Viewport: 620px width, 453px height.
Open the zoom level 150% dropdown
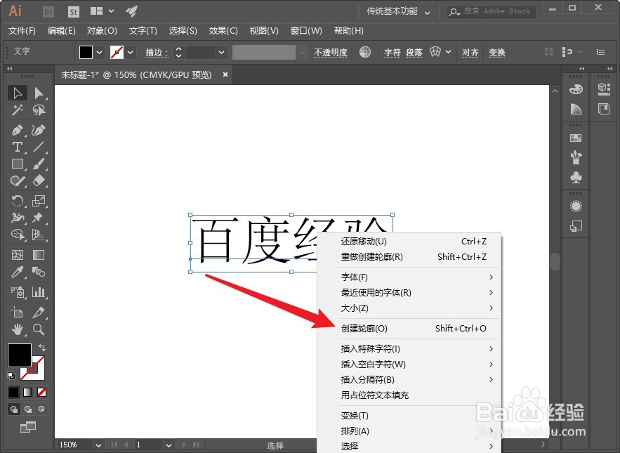click(98, 445)
